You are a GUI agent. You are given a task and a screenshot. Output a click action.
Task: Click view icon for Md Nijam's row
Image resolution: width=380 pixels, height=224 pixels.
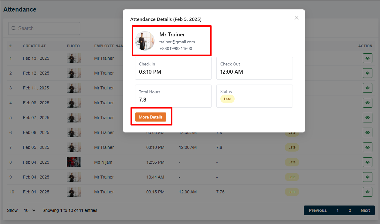click(367, 162)
